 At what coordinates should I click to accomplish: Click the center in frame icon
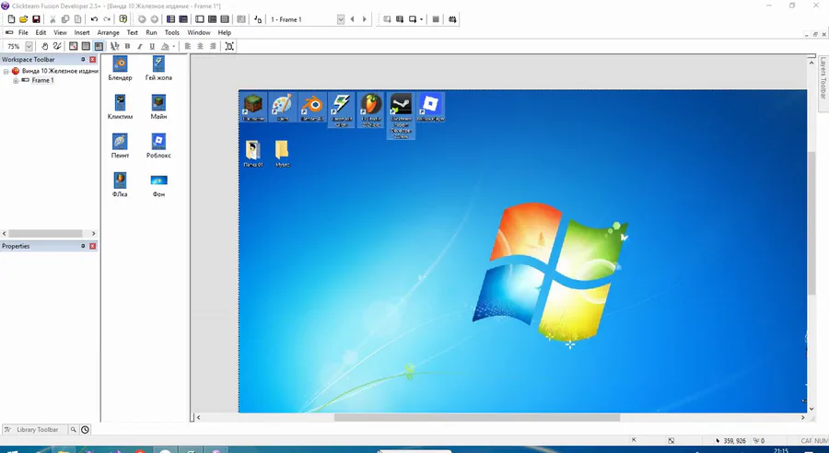click(x=229, y=46)
